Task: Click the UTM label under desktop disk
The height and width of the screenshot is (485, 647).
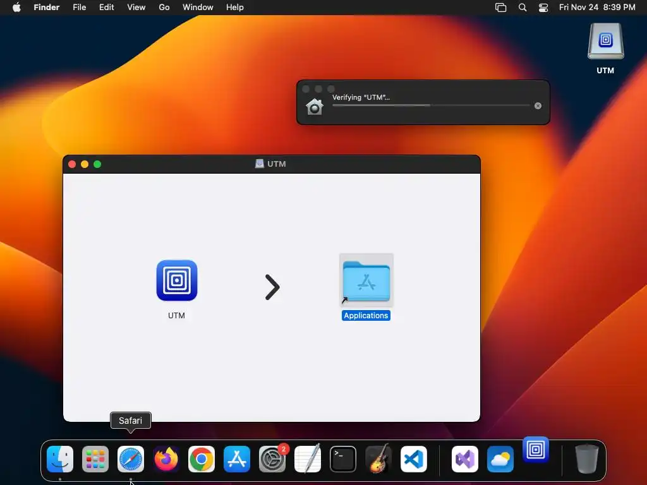Action: click(605, 71)
